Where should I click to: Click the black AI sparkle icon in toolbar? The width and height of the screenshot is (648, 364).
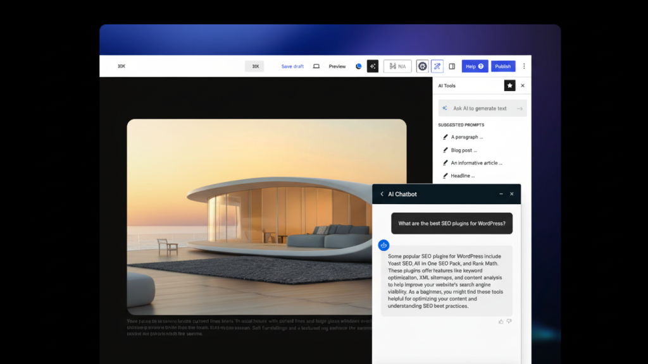click(373, 66)
